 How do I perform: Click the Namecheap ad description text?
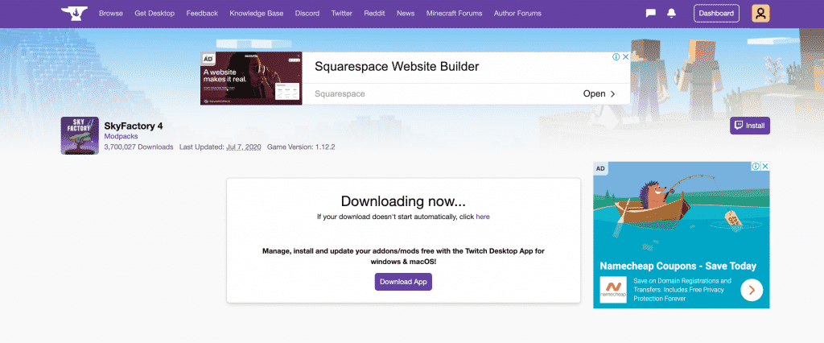(682, 289)
